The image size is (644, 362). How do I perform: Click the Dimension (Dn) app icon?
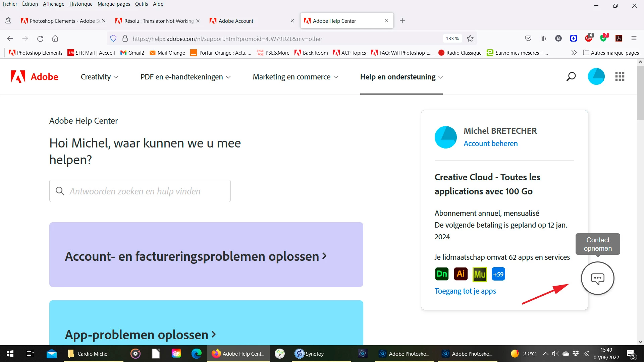click(x=441, y=274)
